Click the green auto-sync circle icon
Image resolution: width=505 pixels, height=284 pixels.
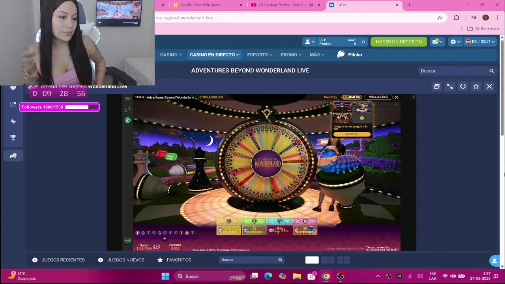127,120
